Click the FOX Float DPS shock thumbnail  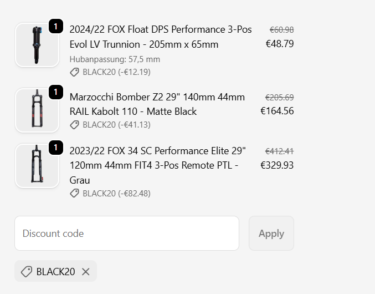[x=37, y=45]
